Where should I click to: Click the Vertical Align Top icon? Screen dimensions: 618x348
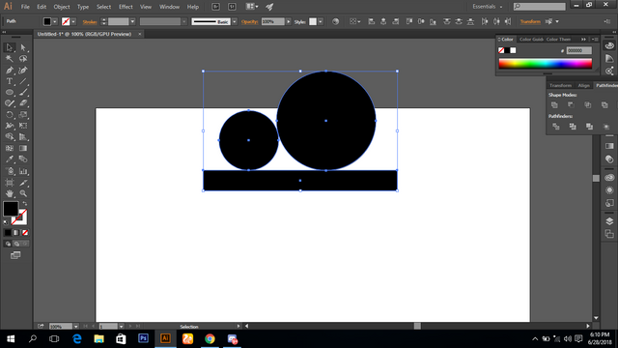point(409,21)
